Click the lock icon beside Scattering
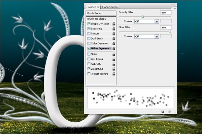The image size is (202, 134). [x=114, y=29]
